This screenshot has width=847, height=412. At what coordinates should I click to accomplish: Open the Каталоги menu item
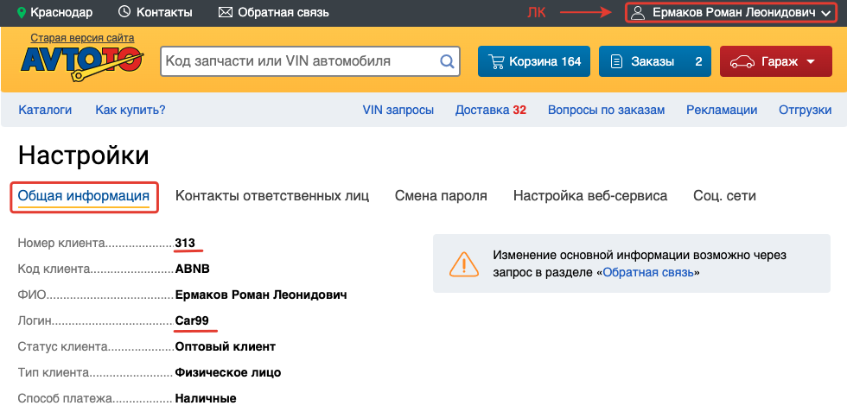tap(45, 111)
